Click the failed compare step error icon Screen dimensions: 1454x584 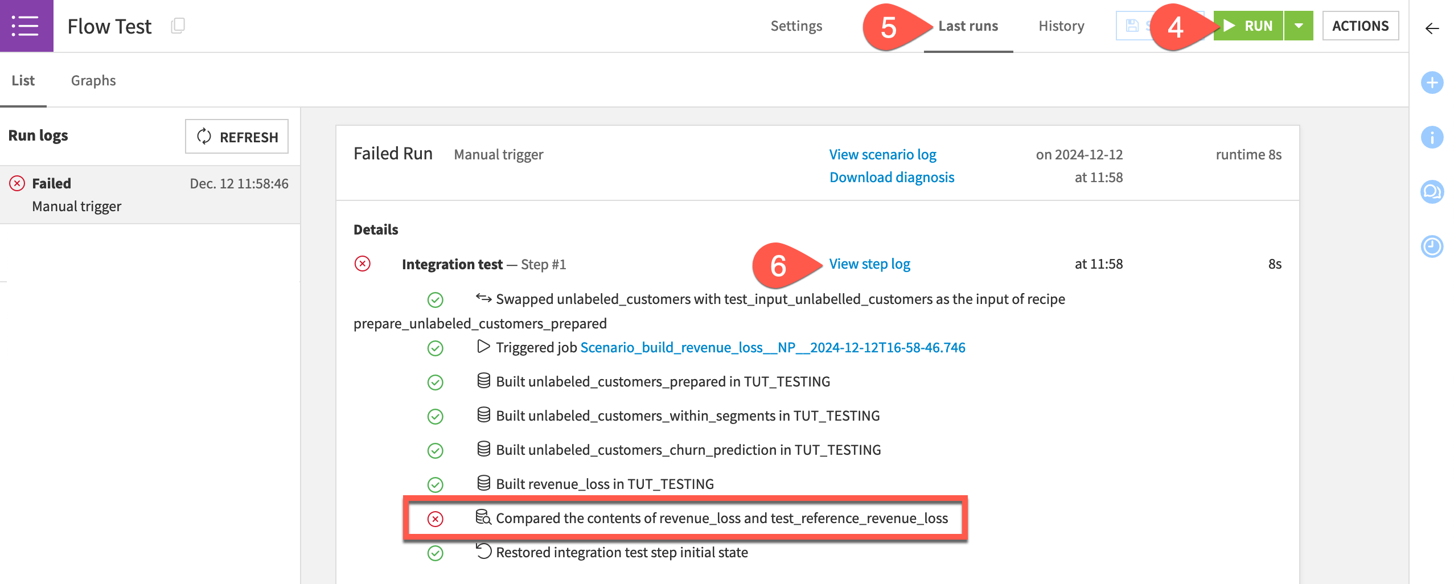tap(436, 519)
